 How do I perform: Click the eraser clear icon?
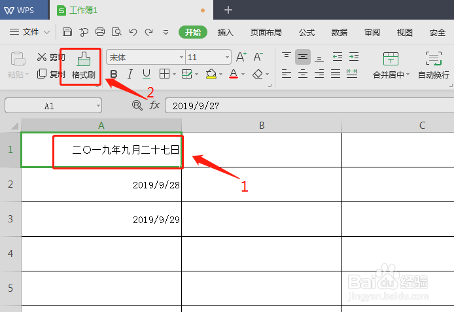(257, 74)
